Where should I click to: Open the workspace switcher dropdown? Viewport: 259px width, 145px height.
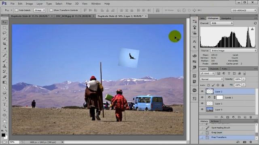tap(244, 10)
